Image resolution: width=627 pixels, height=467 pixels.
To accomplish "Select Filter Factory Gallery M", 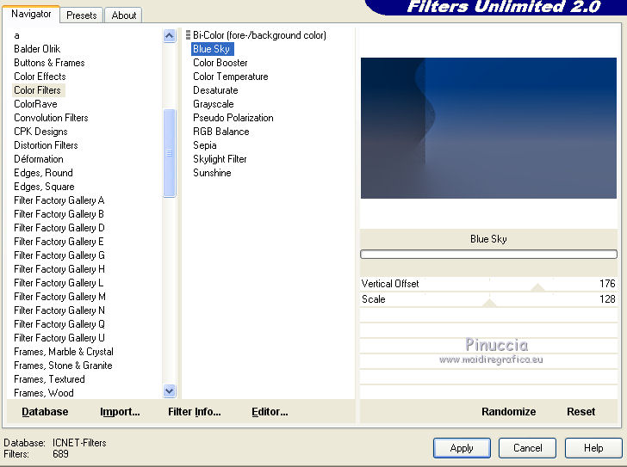I will point(60,297).
